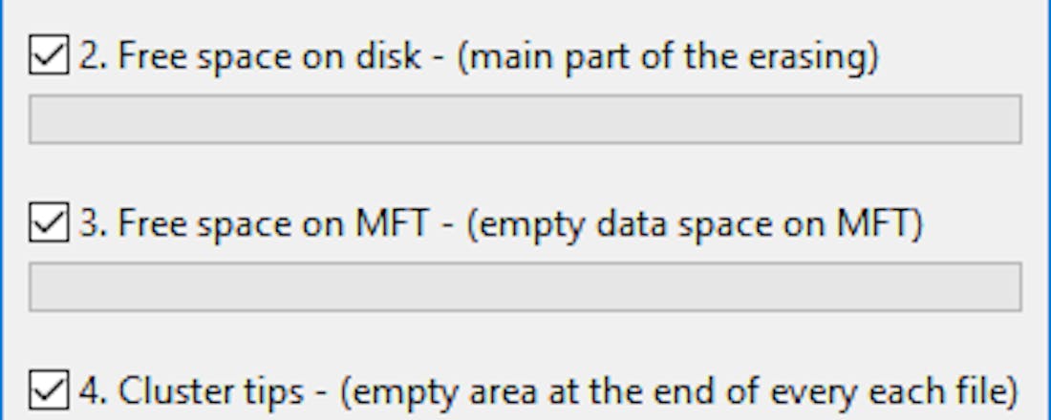Uncheck the Free space on MFT checkbox

tap(49, 225)
